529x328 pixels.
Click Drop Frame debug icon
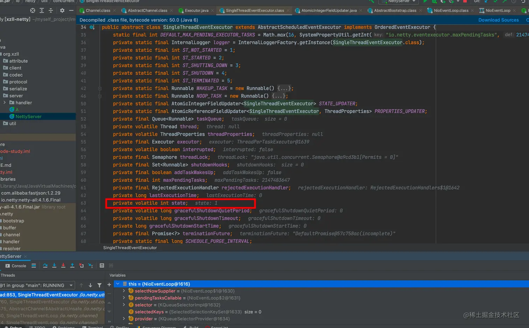(x=82, y=266)
